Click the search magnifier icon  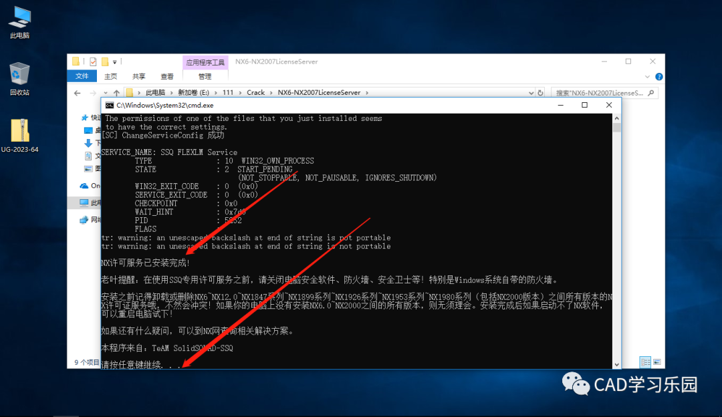(x=650, y=93)
